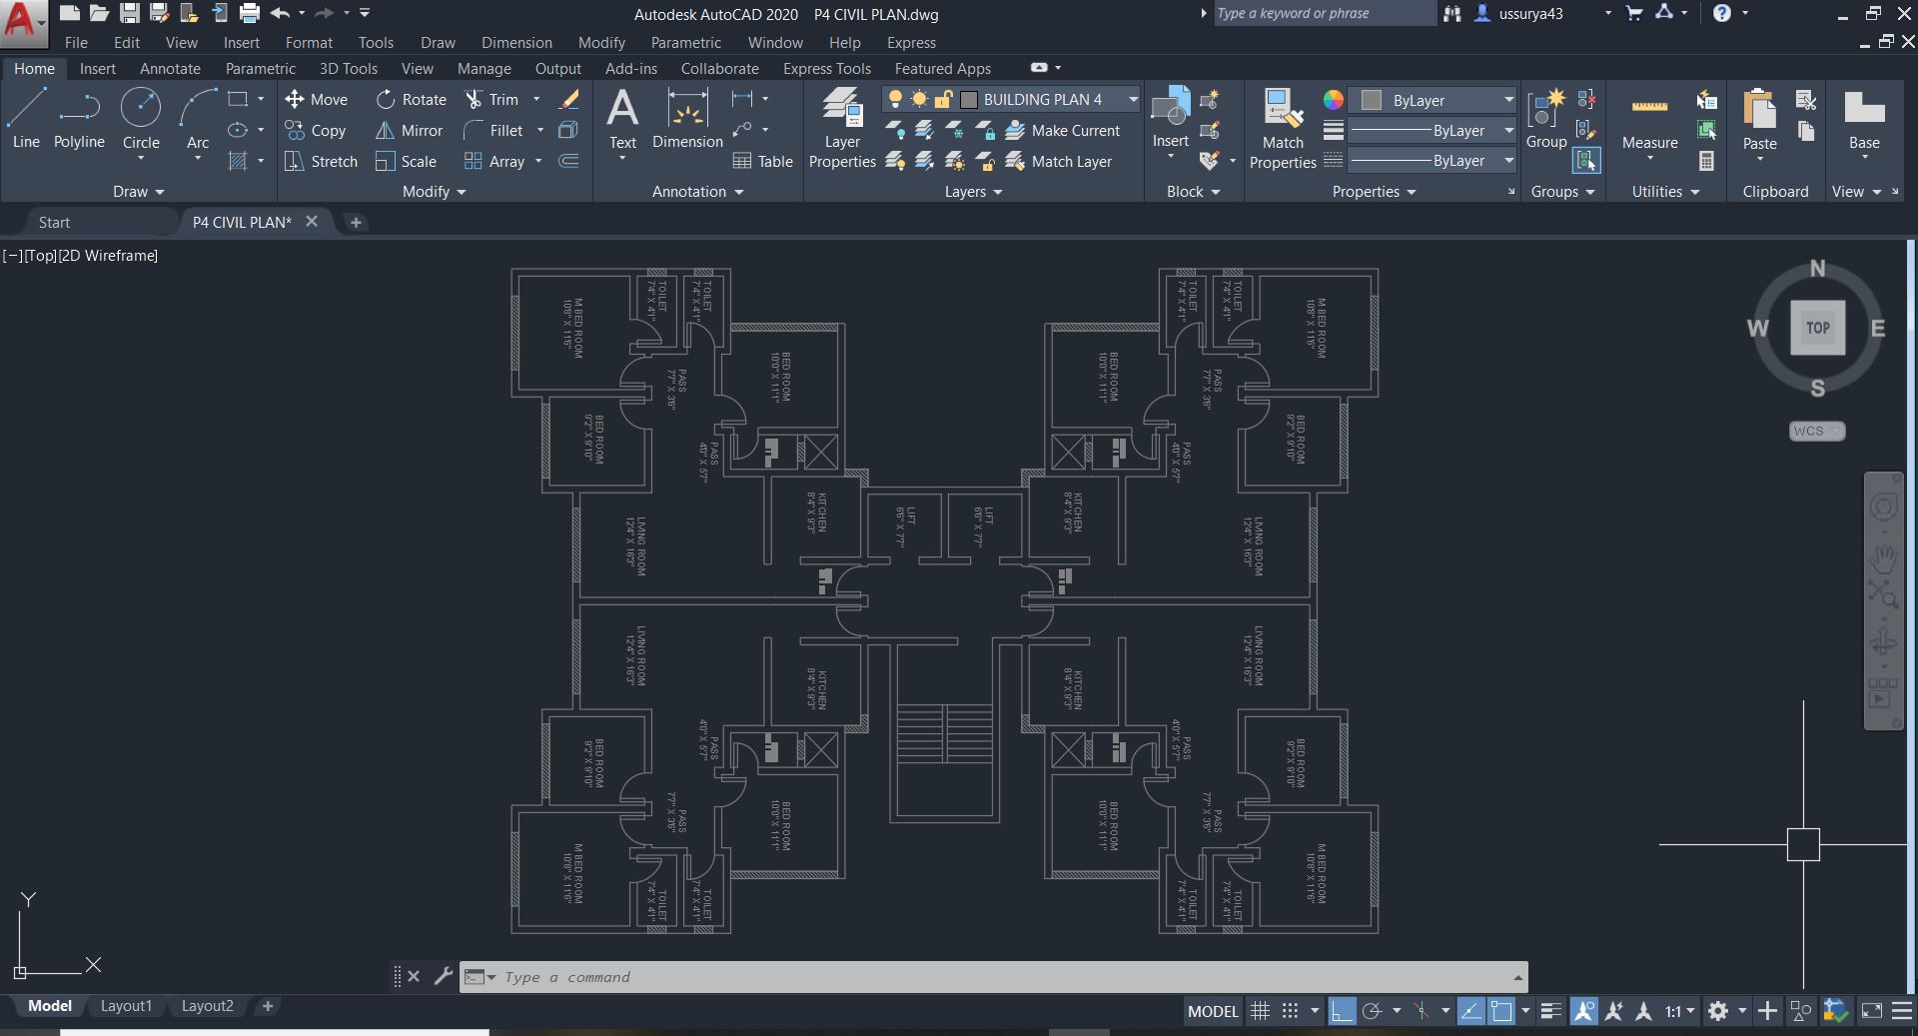1918x1036 pixels.
Task: Click WCS coordinate system button
Action: pyautogui.click(x=1816, y=431)
